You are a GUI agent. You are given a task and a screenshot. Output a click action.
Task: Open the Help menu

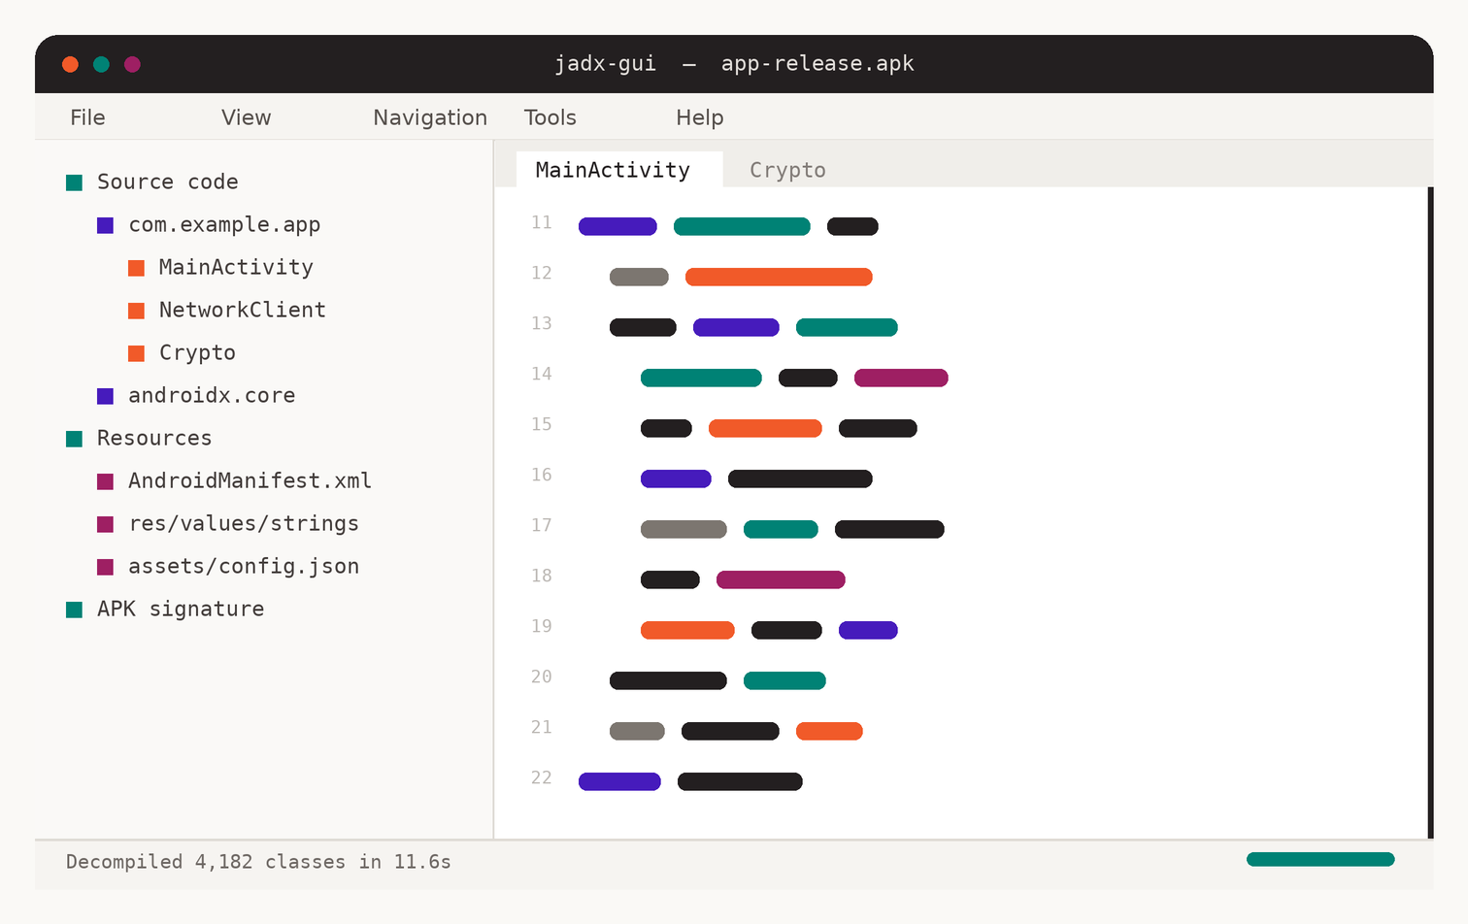[x=700, y=117]
